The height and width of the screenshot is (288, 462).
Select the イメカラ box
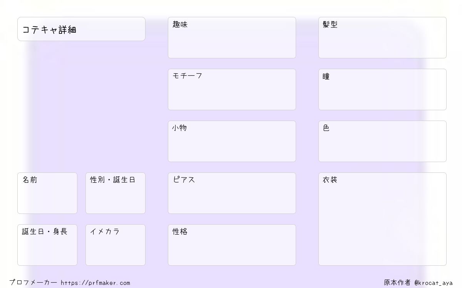115,245
